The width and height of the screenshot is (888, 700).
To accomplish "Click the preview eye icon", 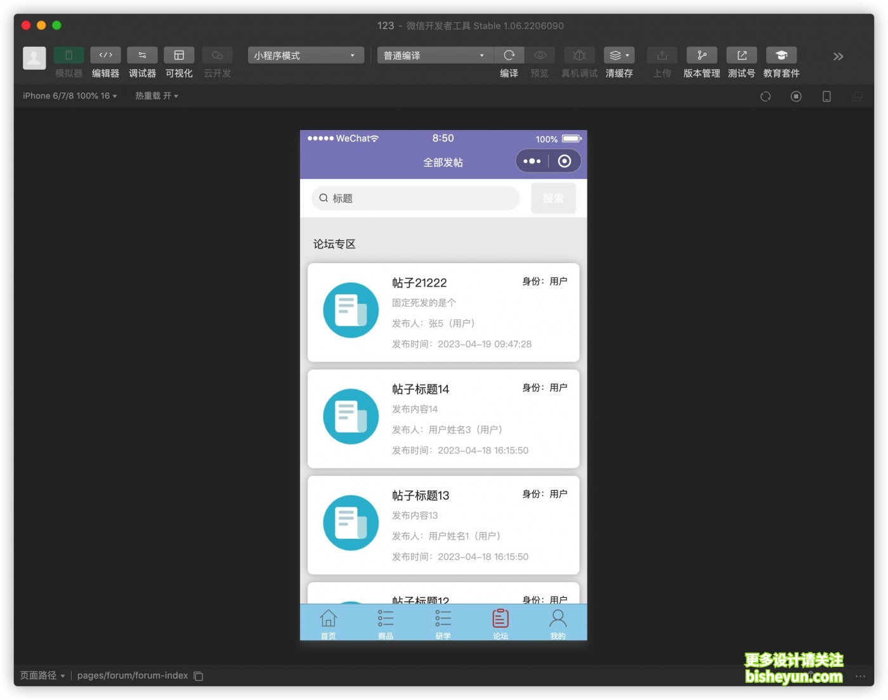I will (x=540, y=55).
